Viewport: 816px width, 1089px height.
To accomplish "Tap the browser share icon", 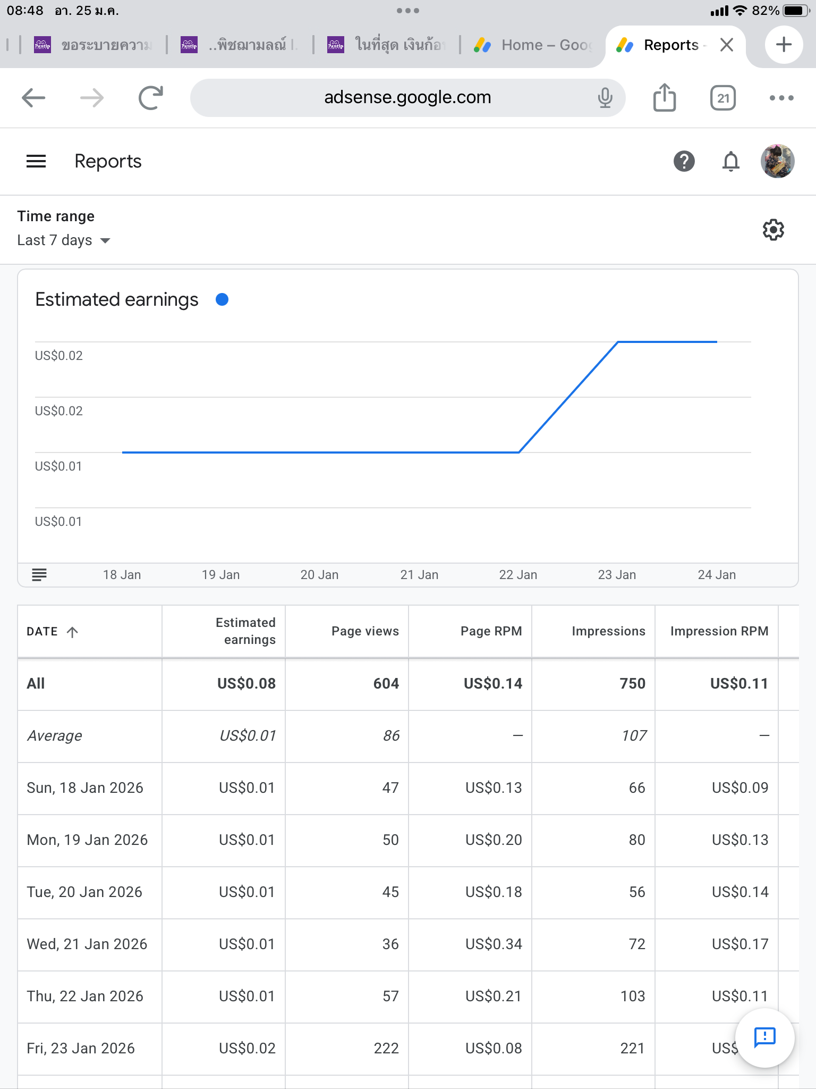I will coord(664,98).
